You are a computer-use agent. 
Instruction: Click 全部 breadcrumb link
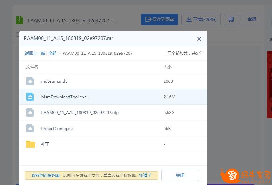[x=52, y=53]
